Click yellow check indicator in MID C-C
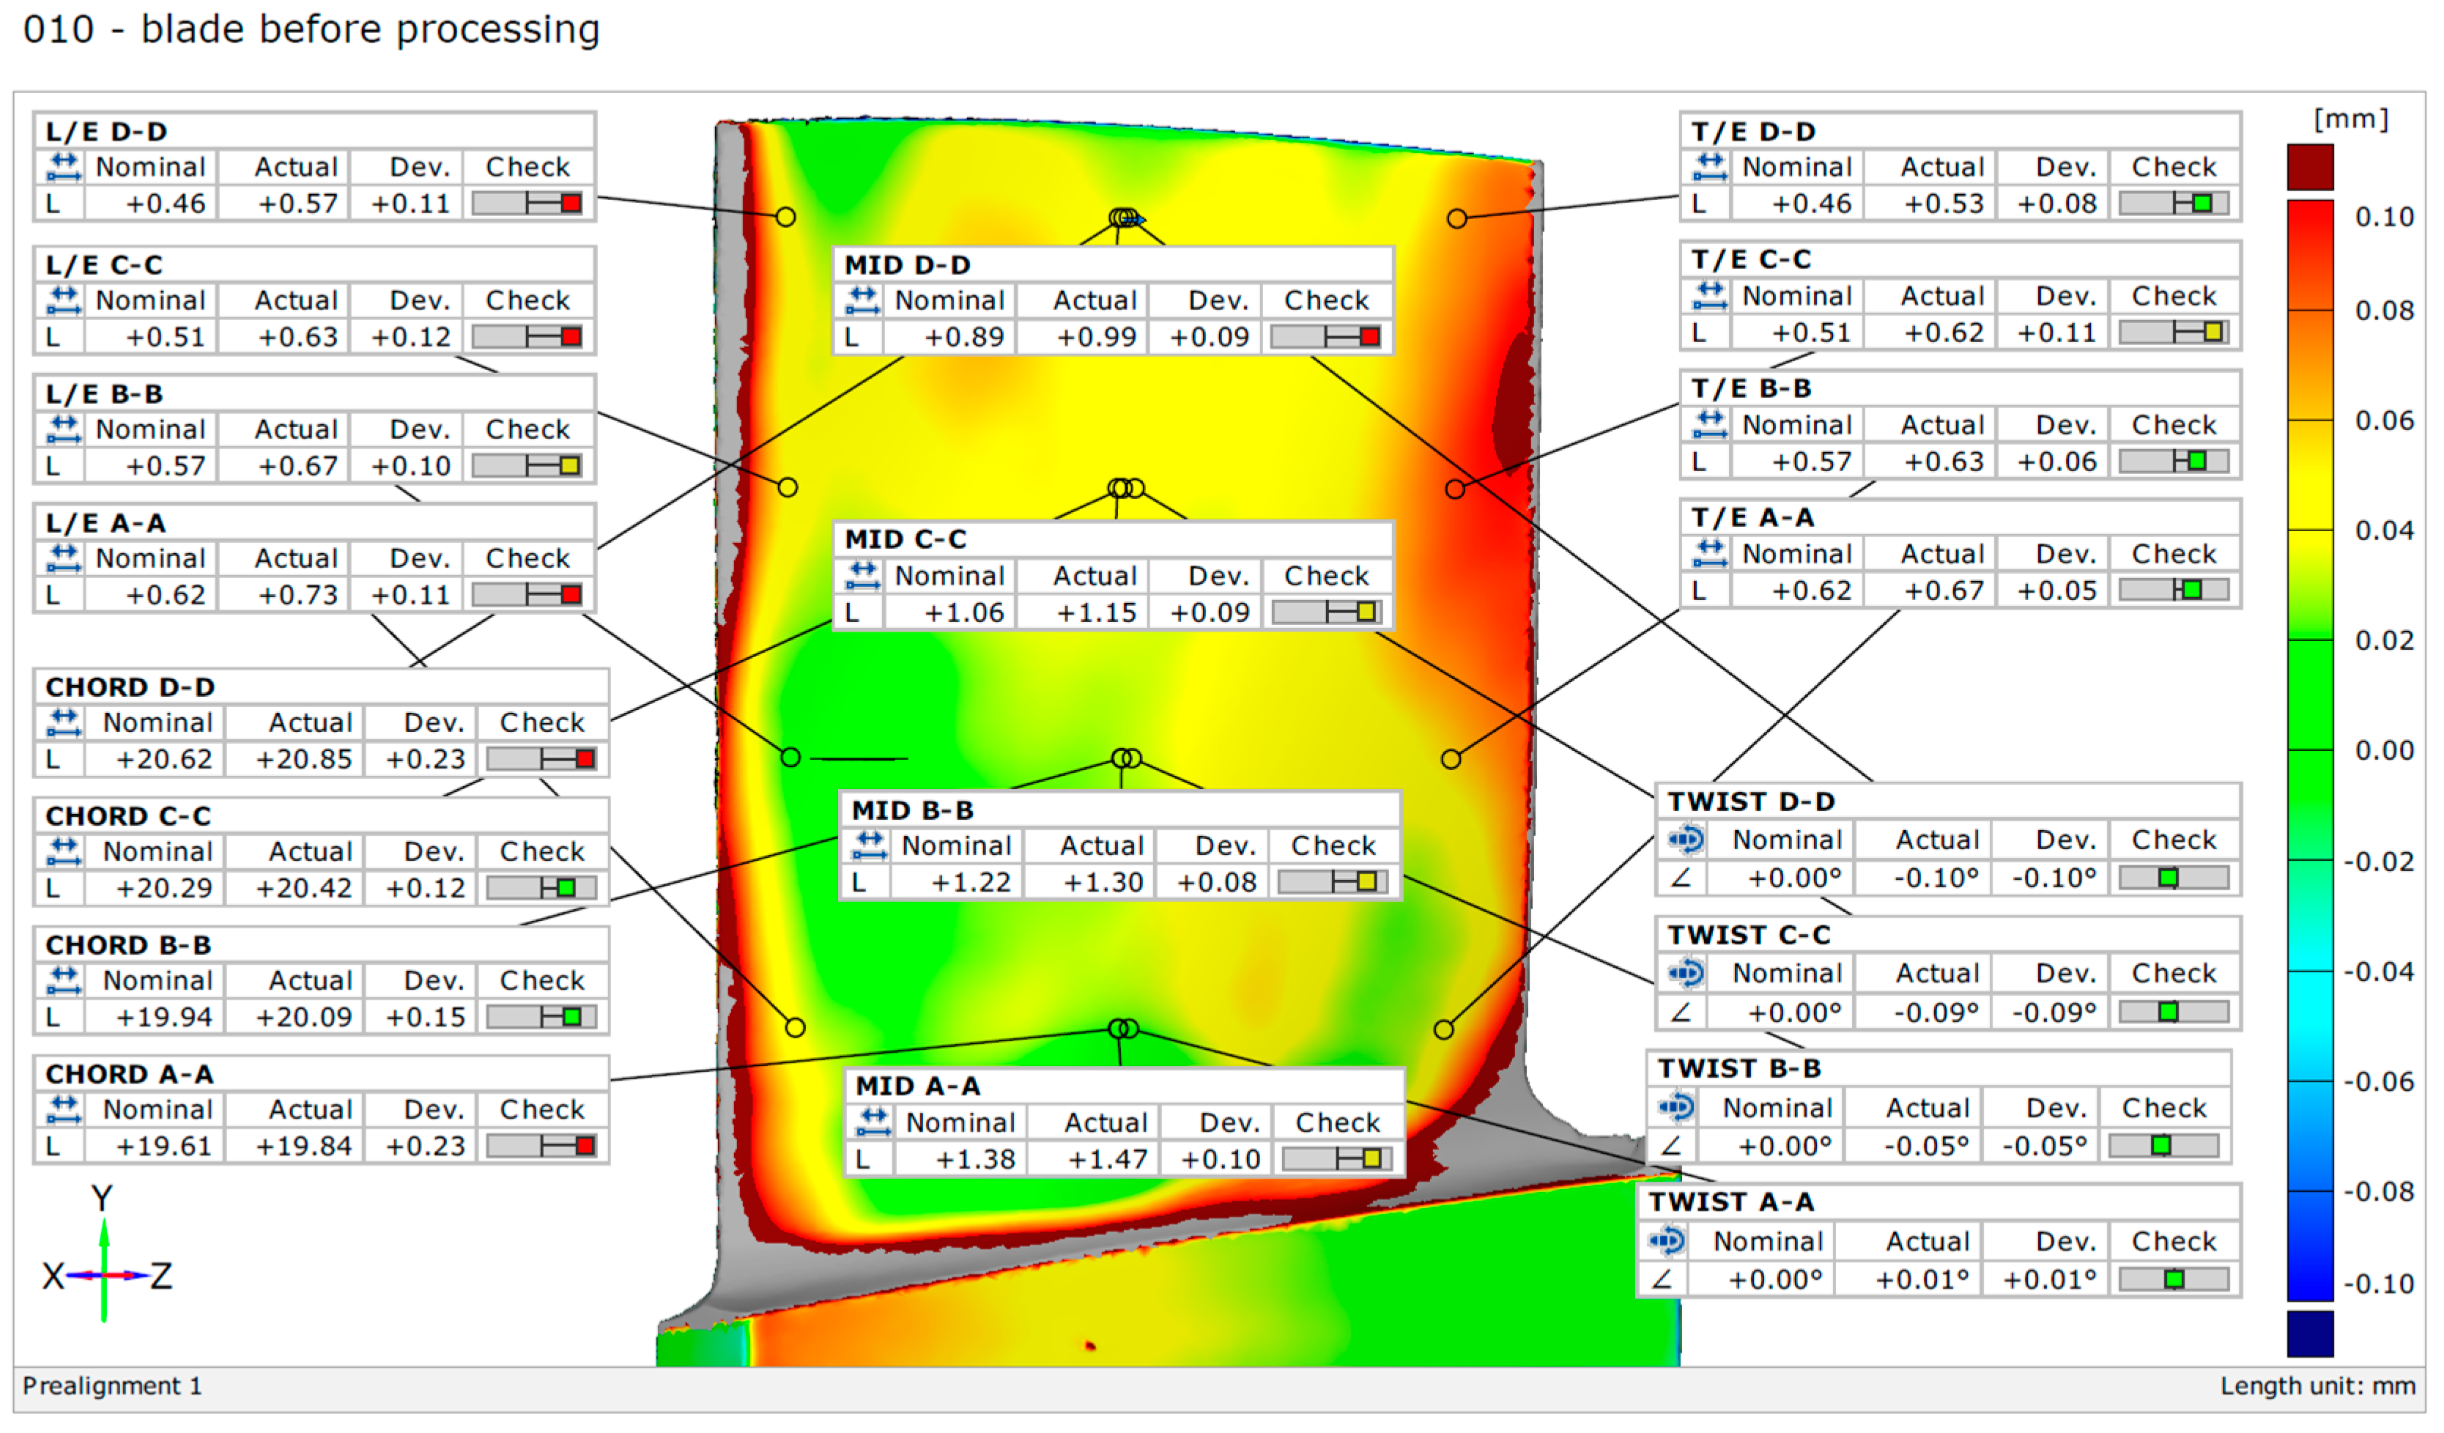Image resolution: width=2444 pixels, height=1433 pixels. [x=1366, y=612]
